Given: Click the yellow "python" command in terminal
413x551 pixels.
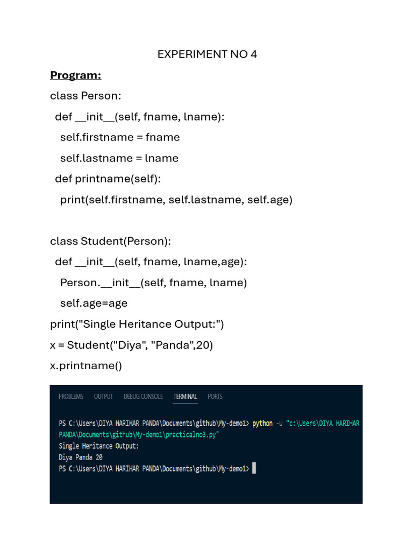Looking at the screenshot, I should click(262, 423).
